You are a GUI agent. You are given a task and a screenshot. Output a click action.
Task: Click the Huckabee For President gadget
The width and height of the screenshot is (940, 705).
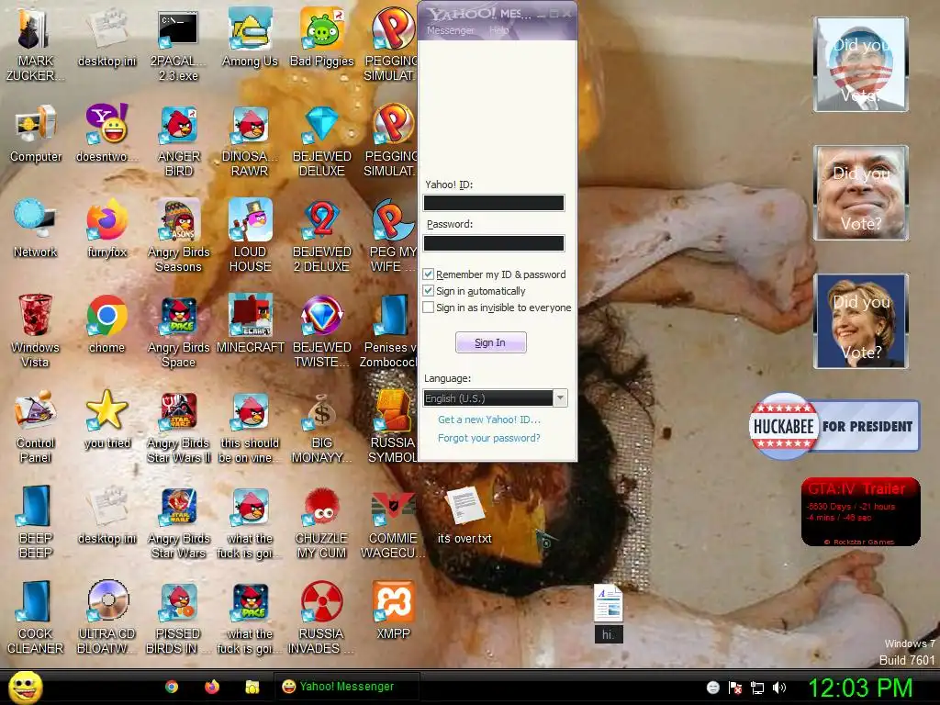point(834,426)
